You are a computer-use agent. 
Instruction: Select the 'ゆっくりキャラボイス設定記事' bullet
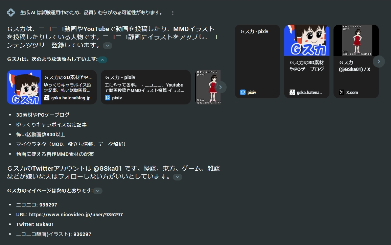coord(51,125)
